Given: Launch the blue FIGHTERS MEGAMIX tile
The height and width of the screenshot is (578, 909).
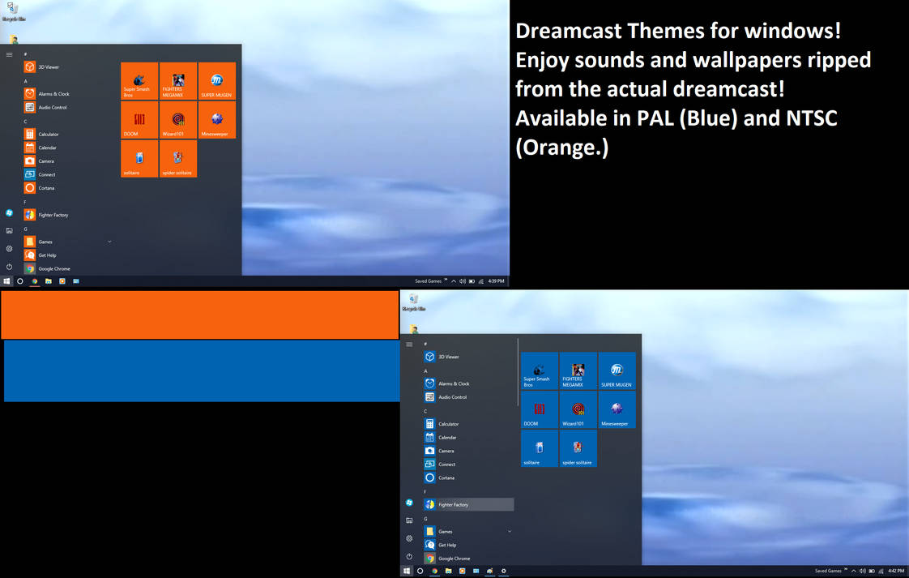Looking at the screenshot, I should (578, 370).
